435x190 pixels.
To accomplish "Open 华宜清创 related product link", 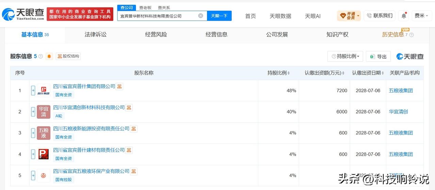I will coord(398,112).
